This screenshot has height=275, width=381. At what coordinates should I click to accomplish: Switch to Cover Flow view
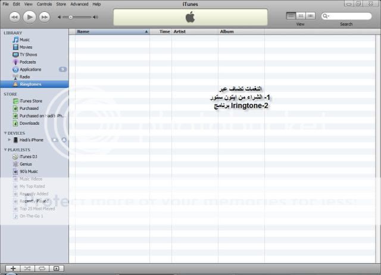310,16
